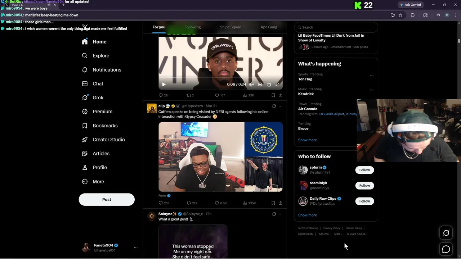Follow roaminlyk account
461x259 pixels.
coord(364,186)
